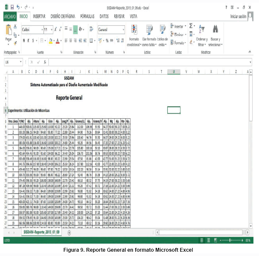Click Iniciar sesión link
This screenshot has height=256, width=259.
click(238, 16)
